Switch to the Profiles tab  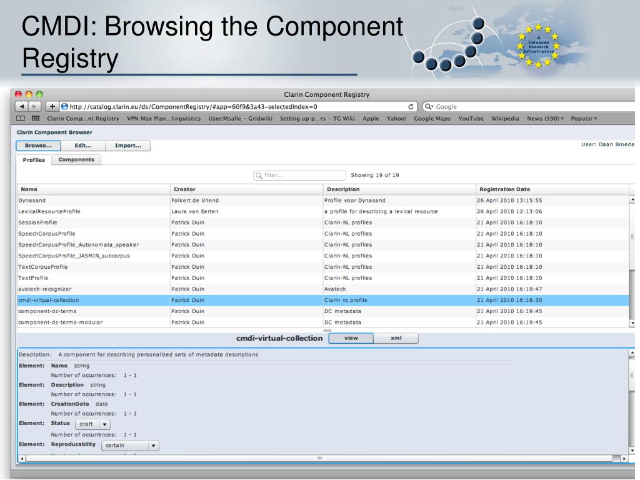pos(34,159)
